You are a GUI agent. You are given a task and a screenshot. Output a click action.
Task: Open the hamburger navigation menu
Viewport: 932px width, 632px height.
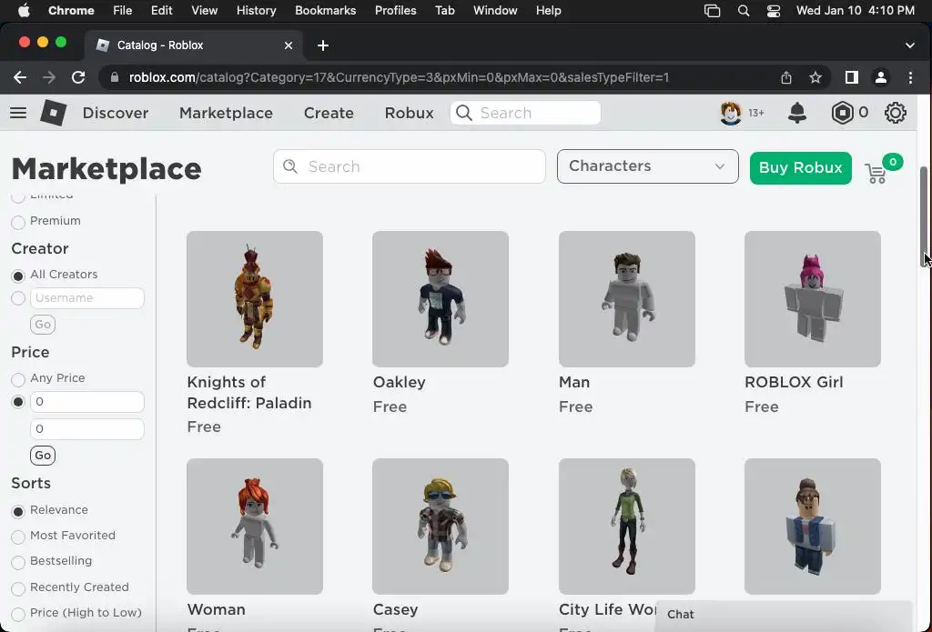(x=18, y=113)
